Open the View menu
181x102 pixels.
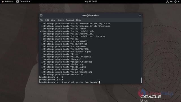(53, 20)
